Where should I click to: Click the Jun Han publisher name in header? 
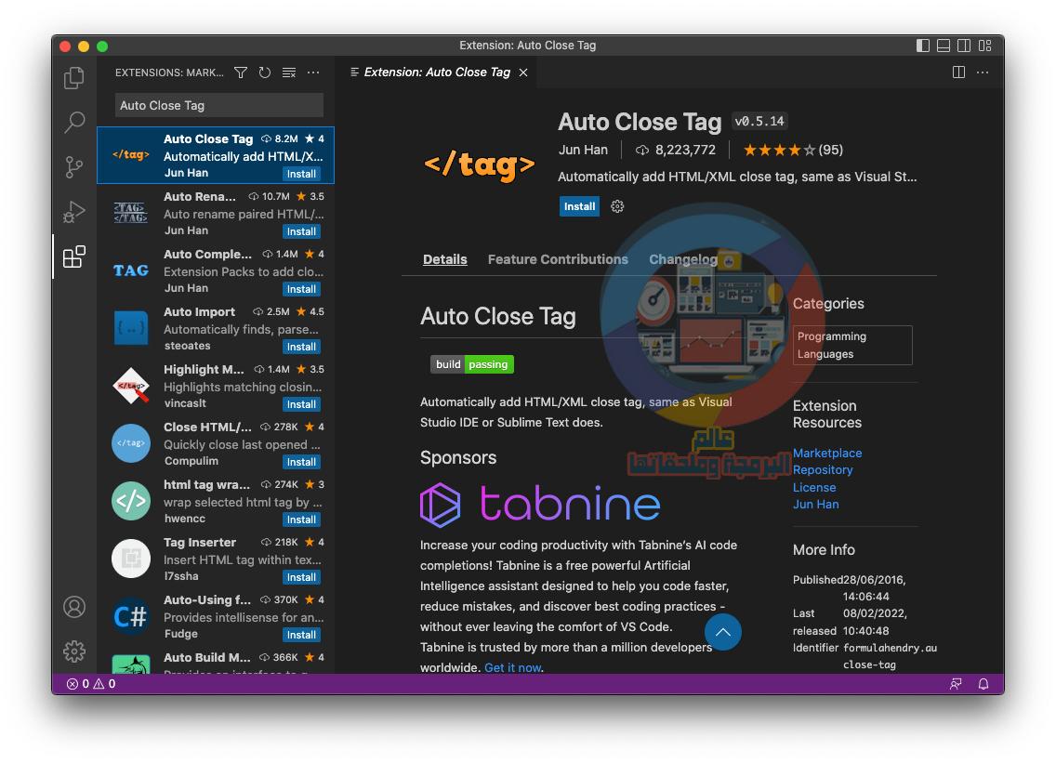point(583,150)
